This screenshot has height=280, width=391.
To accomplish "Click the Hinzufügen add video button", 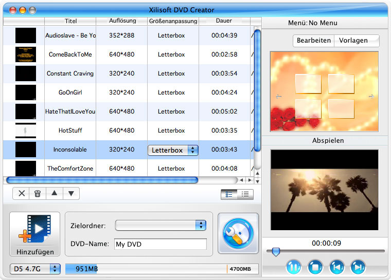I will click(x=35, y=234).
